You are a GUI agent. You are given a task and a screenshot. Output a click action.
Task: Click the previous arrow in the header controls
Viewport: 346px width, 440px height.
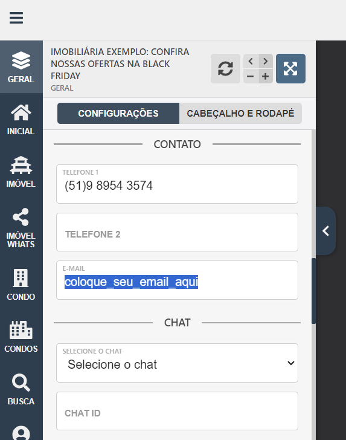(x=251, y=61)
